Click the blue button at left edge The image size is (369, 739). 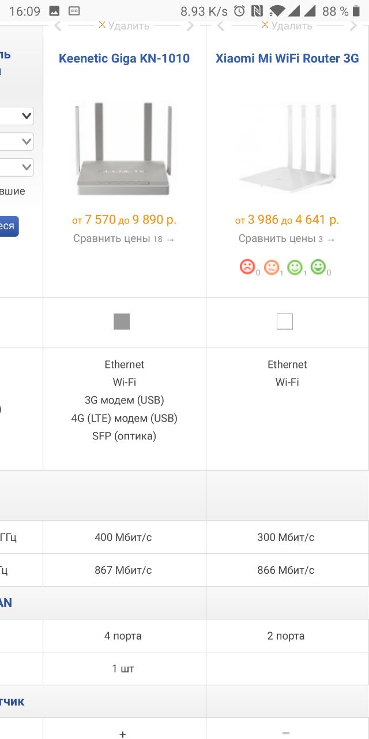[9, 226]
